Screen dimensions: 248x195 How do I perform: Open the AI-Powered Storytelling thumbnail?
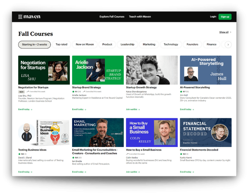tap(206, 70)
